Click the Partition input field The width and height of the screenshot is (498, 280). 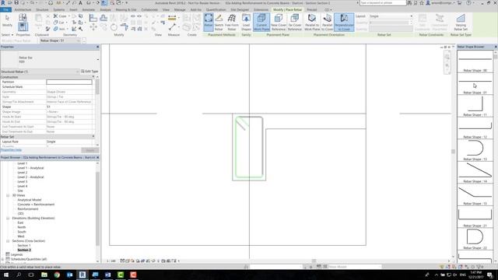click(69, 82)
